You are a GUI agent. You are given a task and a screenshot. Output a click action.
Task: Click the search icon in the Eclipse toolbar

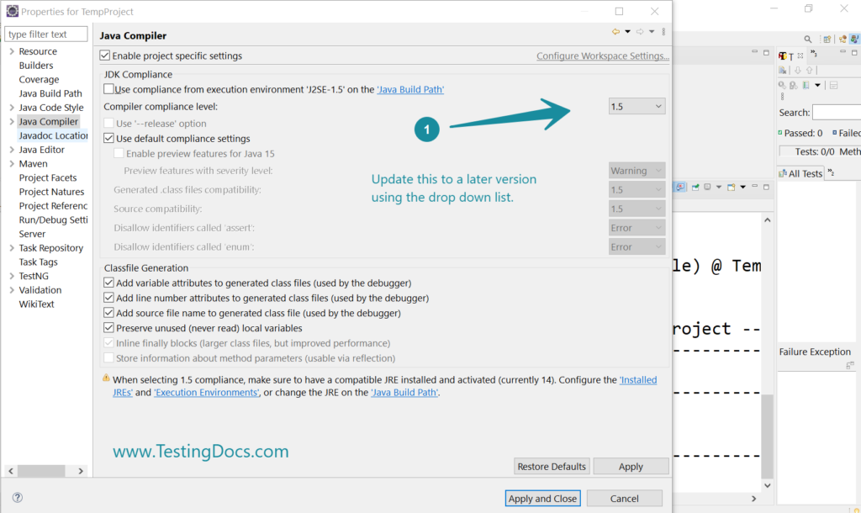pyautogui.click(x=807, y=39)
